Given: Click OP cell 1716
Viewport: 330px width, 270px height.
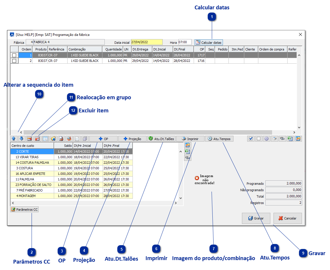Looking at the screenshot, I should pyautogui.click(x=199, y=61).
